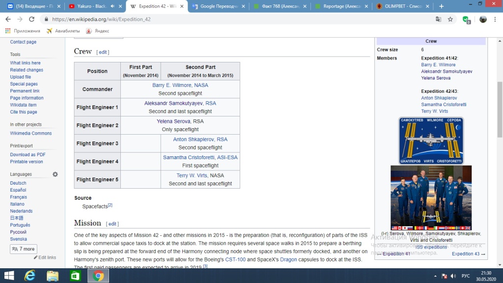The width and height of the screenshot is (503, 283).
Task: Click Cite this page
Action: click(x=24, y=112)
